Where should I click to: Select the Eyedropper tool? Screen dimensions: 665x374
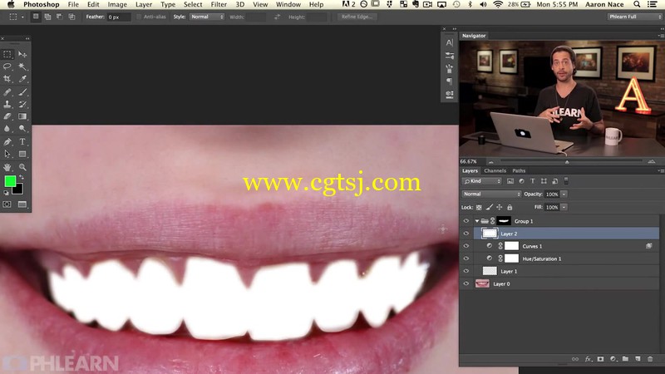click(x=22, y=79)
